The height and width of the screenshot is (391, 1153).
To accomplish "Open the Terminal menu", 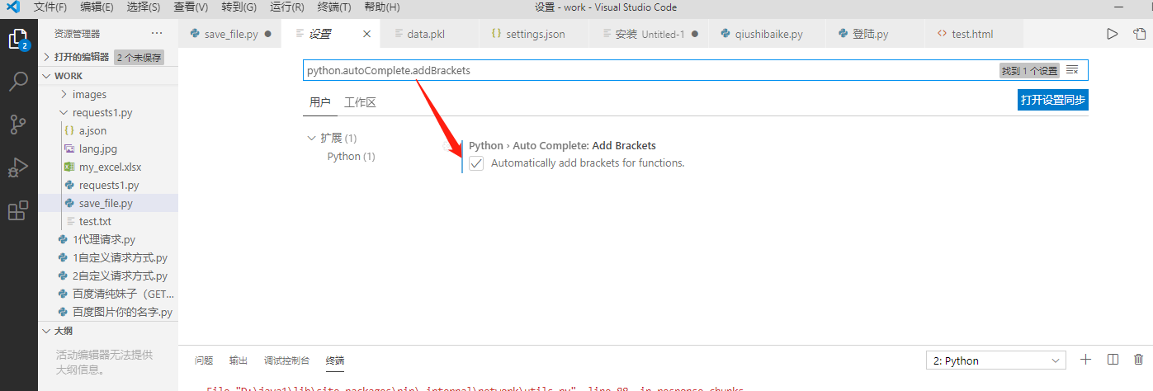I will pos(333,7).
